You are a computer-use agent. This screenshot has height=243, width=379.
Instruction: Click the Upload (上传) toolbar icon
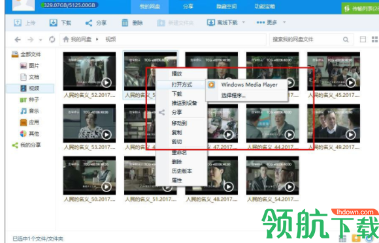(18, 23)
